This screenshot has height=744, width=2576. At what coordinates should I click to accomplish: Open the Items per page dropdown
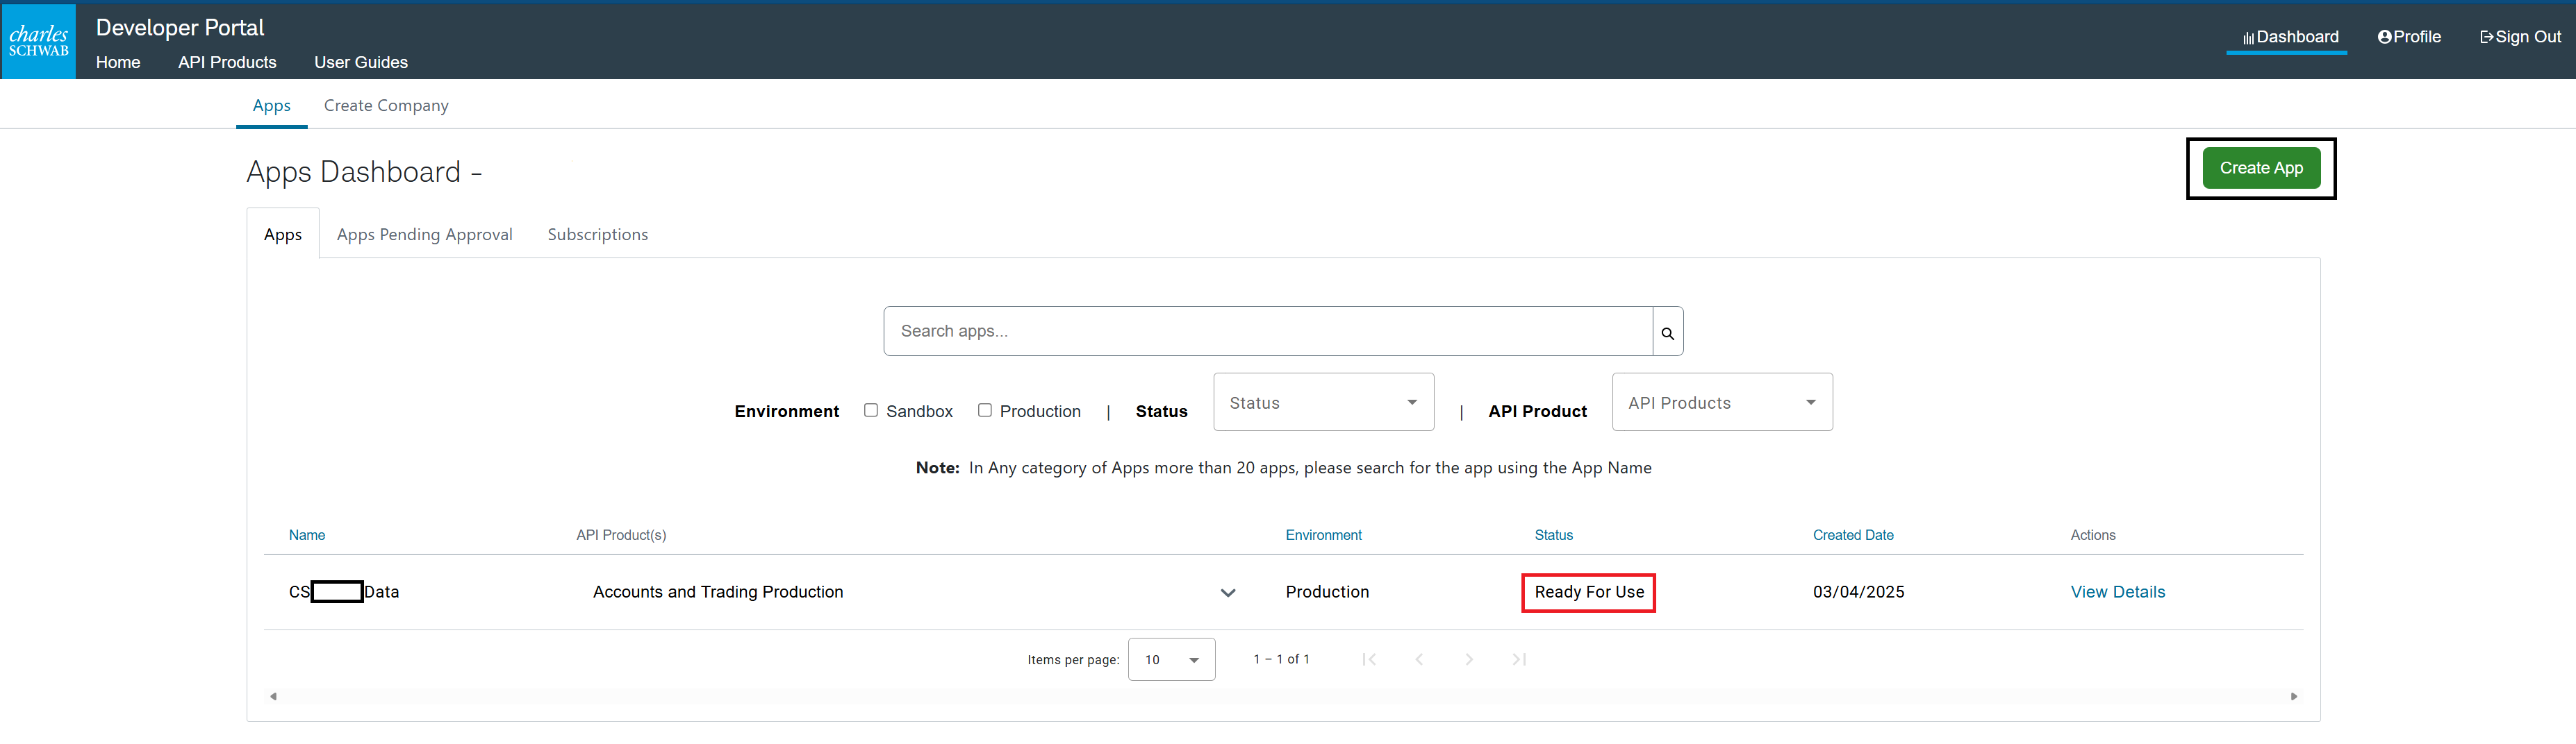[1171, 659]
